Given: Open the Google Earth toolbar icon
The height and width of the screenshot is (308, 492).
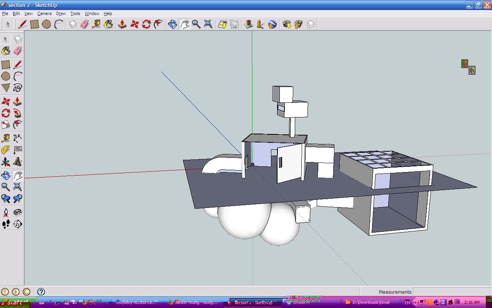Looking at the screenshot, I should [272, 24].
